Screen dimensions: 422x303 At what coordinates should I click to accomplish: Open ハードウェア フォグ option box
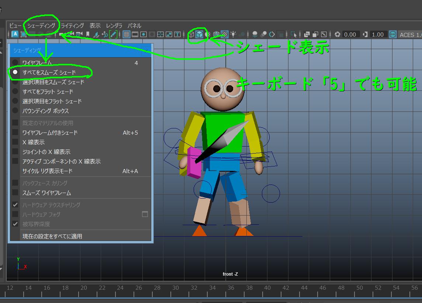pos(145,214)
